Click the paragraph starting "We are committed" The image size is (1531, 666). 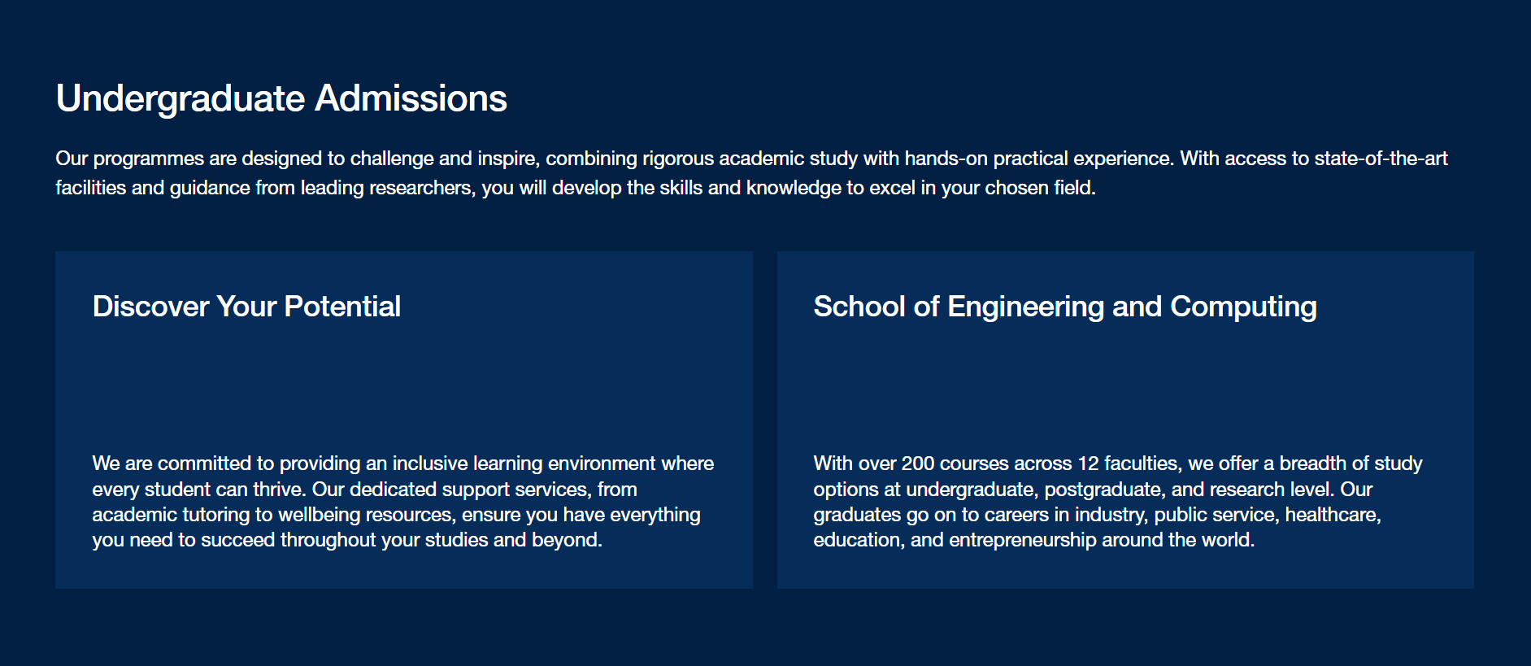[403, 502]
